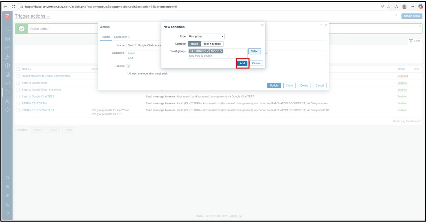Check the ZABBIX TELEGRAM TEST row checkbox
The image size is (426, 222).
coord(18,110)
